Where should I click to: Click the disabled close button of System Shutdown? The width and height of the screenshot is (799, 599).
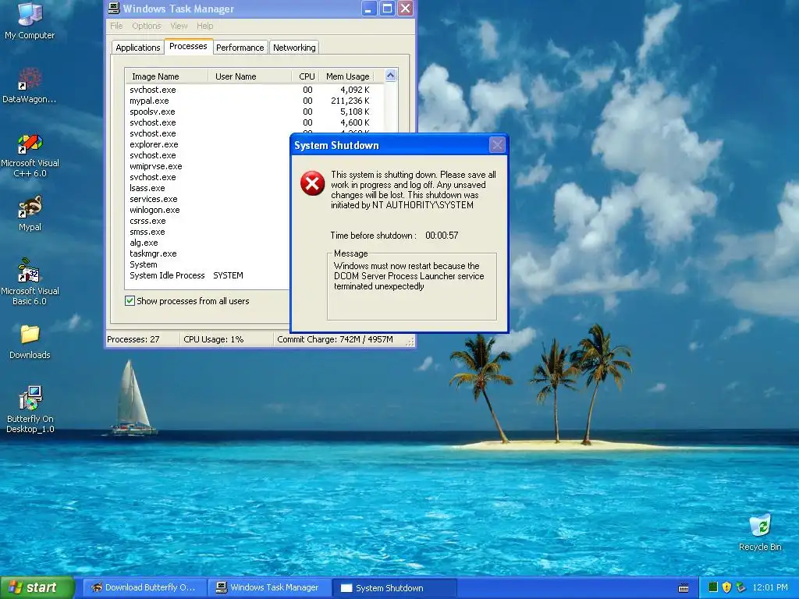click(x=497, y=145)
